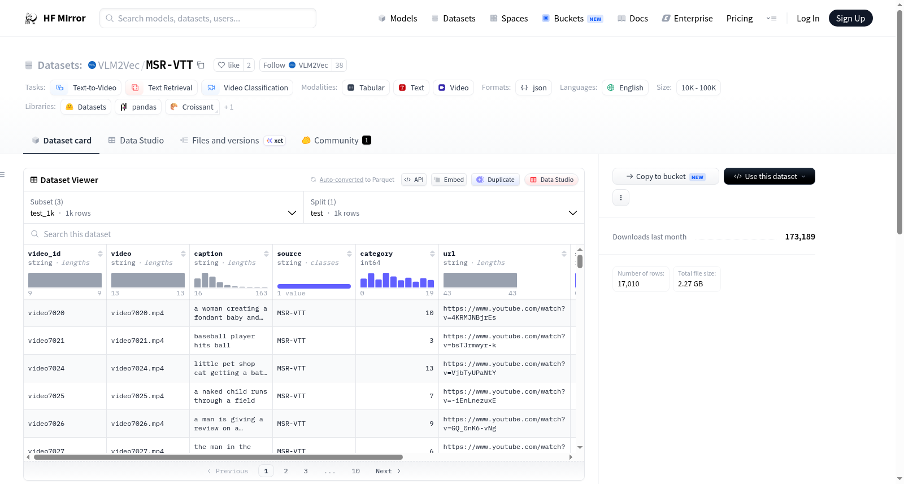The width and height of the screenshot is (904, 484).
Task: Sort by the source column
Action: pyautogui.click(x=349, y=254)
